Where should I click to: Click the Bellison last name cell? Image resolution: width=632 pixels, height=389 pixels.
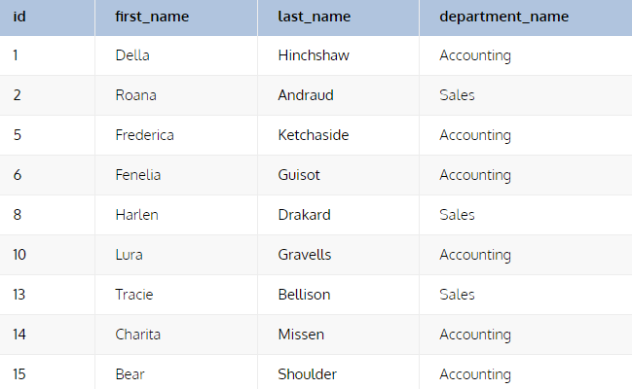click(x=304, y=295)
